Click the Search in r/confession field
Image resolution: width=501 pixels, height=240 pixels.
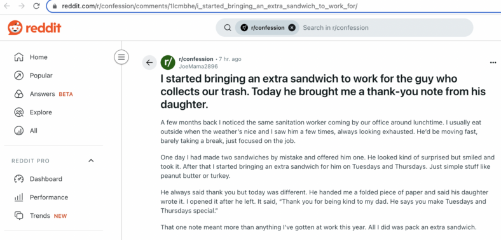(385, 28)
